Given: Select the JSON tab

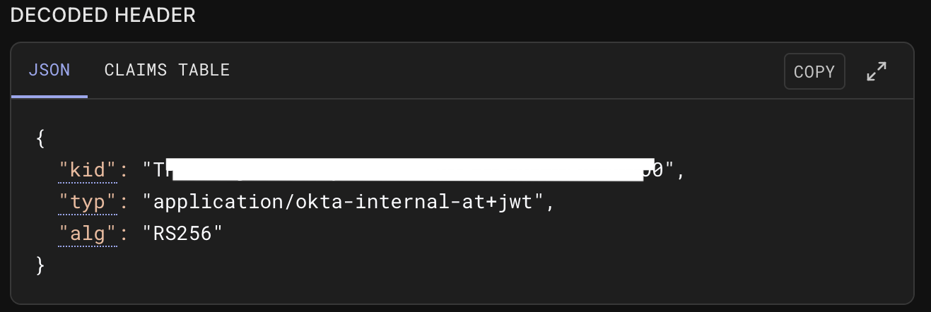Looking at the screenshot, I should tap(49, 70).
